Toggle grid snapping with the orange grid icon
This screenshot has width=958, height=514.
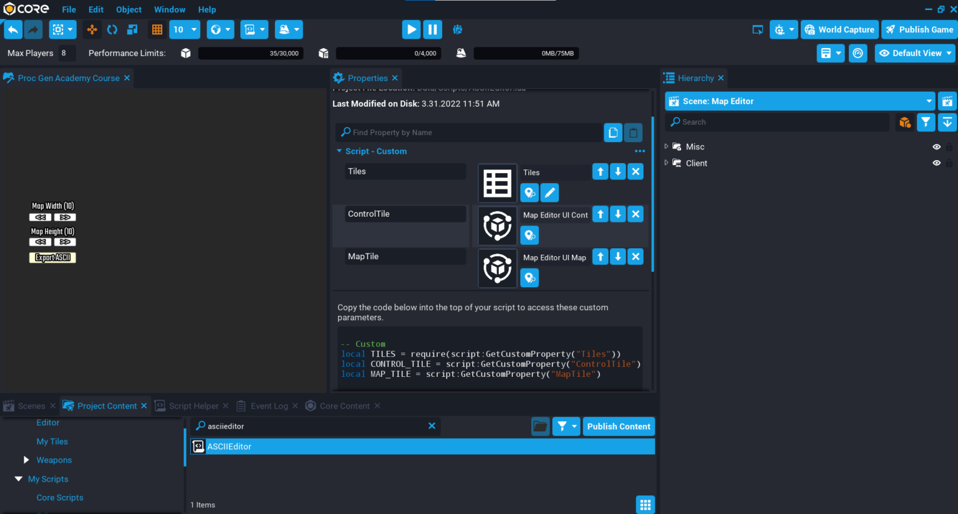(157, 29)
